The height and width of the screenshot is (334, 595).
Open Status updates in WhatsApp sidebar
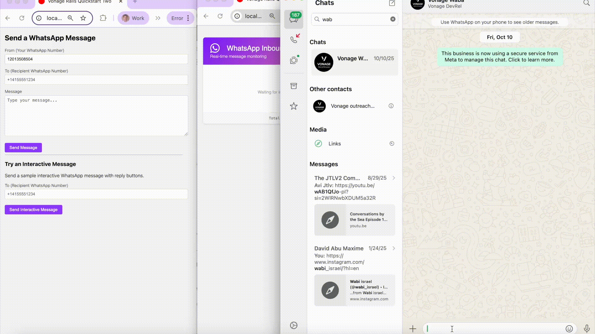pyautogui.click(x=293, y=60)
